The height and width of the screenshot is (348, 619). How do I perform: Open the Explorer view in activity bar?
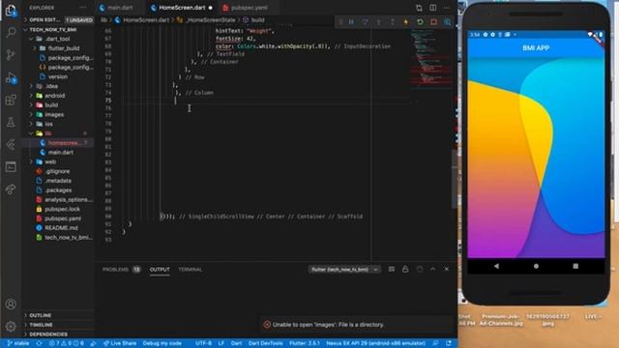point(11,11)
